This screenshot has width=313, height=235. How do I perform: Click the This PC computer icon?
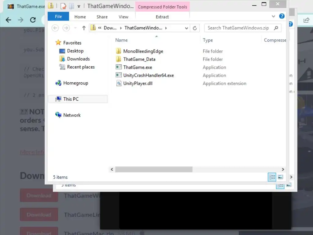point(58,99)
